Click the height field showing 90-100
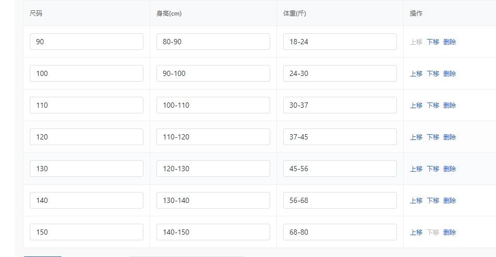This screenshot has width=496, height=257. point(213,73)
